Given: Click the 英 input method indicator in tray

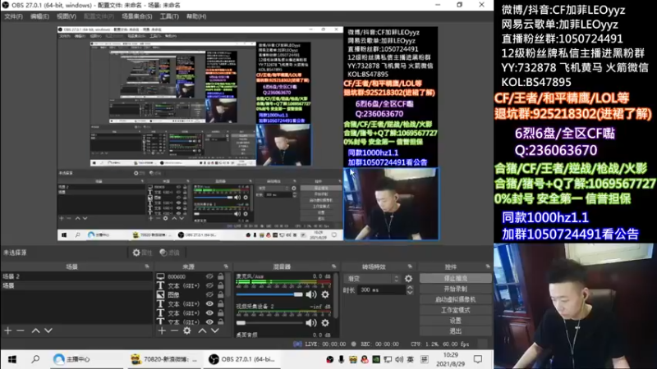Looking at the screenshot, I should click(x=410, y=359).
